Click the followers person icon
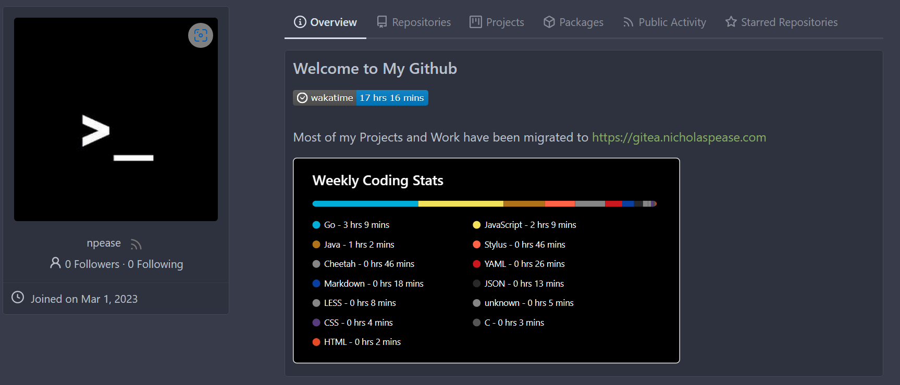Viewport: 900px width, 385px height. 55,263
